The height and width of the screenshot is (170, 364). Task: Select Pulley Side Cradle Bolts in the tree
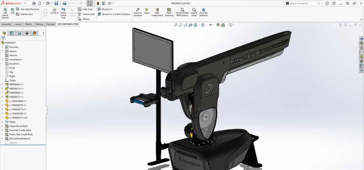(x=19, y=134)
